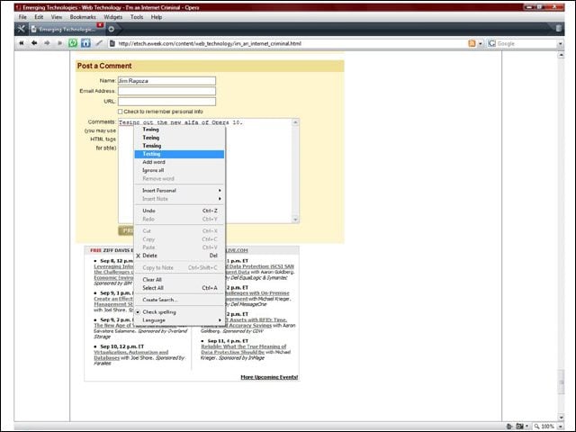Open the Widgets menu
This screenshot has height=432, width=576.
[113, 17]
